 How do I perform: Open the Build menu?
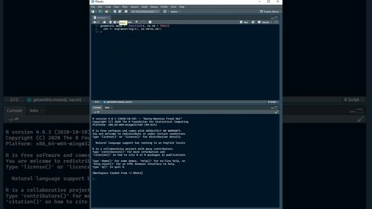point(145,7)
